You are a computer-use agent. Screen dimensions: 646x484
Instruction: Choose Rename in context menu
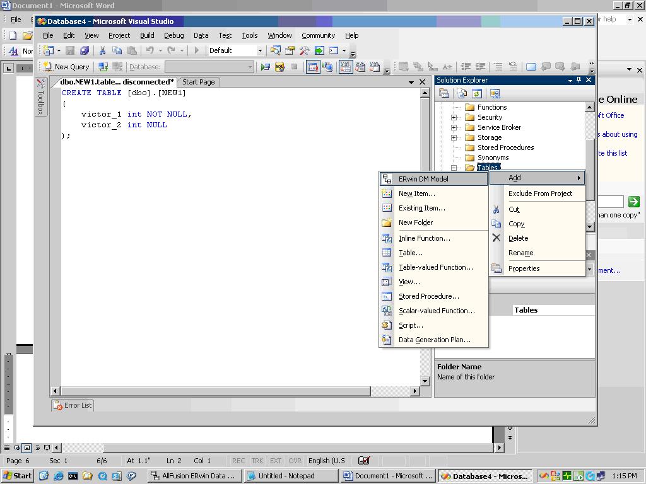click(537, 253)
